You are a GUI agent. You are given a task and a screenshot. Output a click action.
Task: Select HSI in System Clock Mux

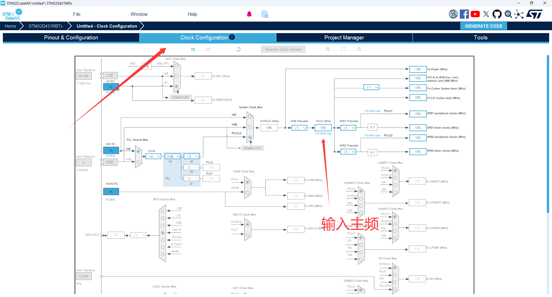click(250, 117)
